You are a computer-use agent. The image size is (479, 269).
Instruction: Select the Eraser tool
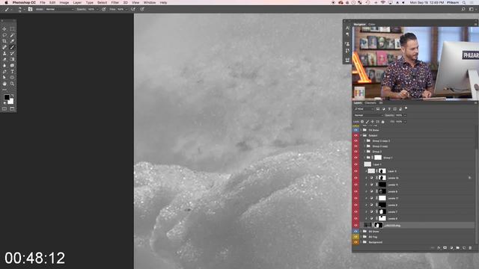(x=4, y=59)
